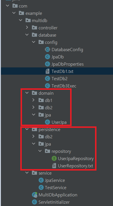Collapse the multidb package chevron
The height and width of the screenshot is (206, 113).
coord(20,21)
